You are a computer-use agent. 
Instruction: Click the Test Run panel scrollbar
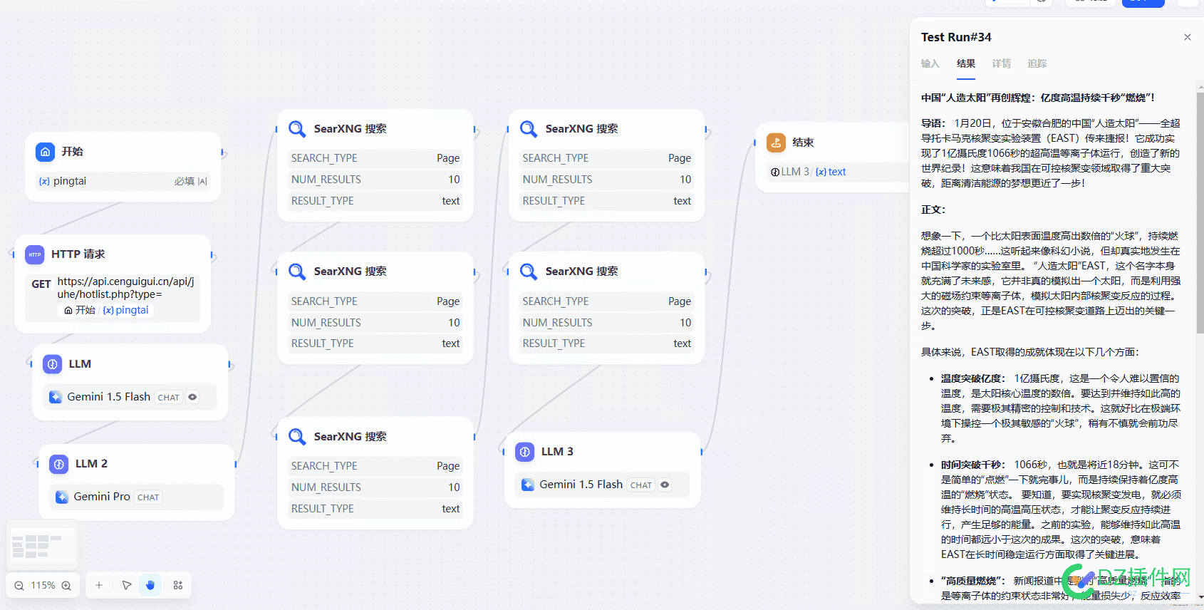1200,214
